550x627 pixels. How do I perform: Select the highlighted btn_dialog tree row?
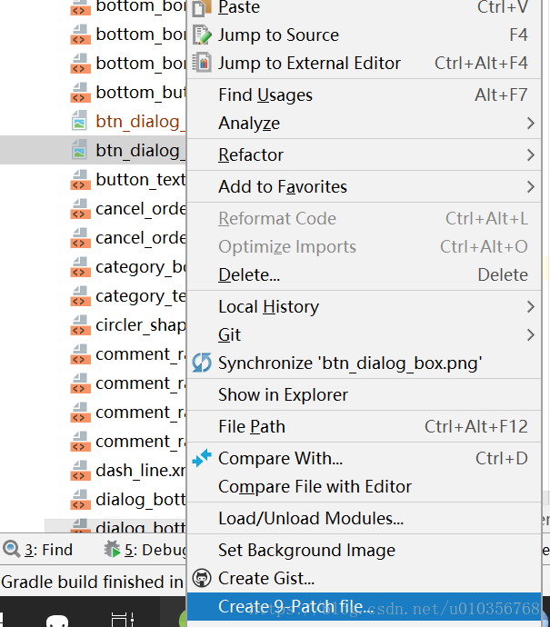click(x=93, y=150)
